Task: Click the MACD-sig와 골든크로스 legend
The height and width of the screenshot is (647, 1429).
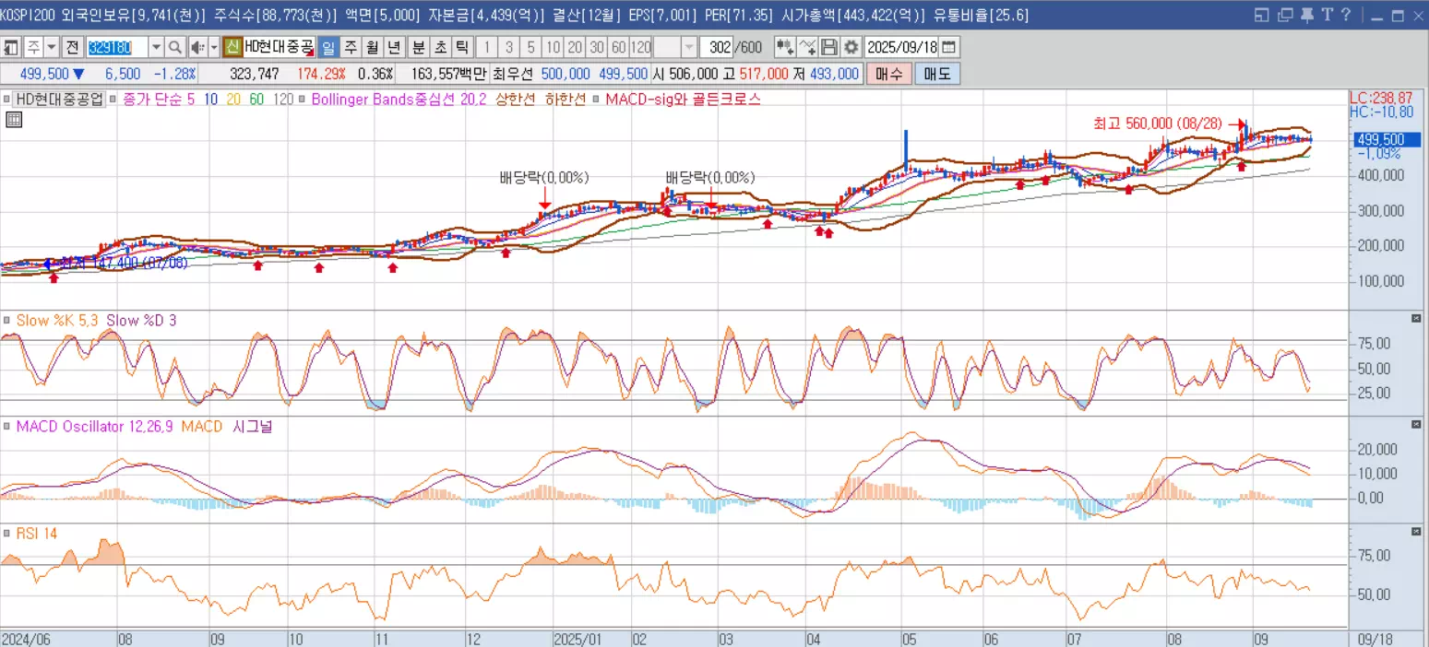Action: click(684, 99)
